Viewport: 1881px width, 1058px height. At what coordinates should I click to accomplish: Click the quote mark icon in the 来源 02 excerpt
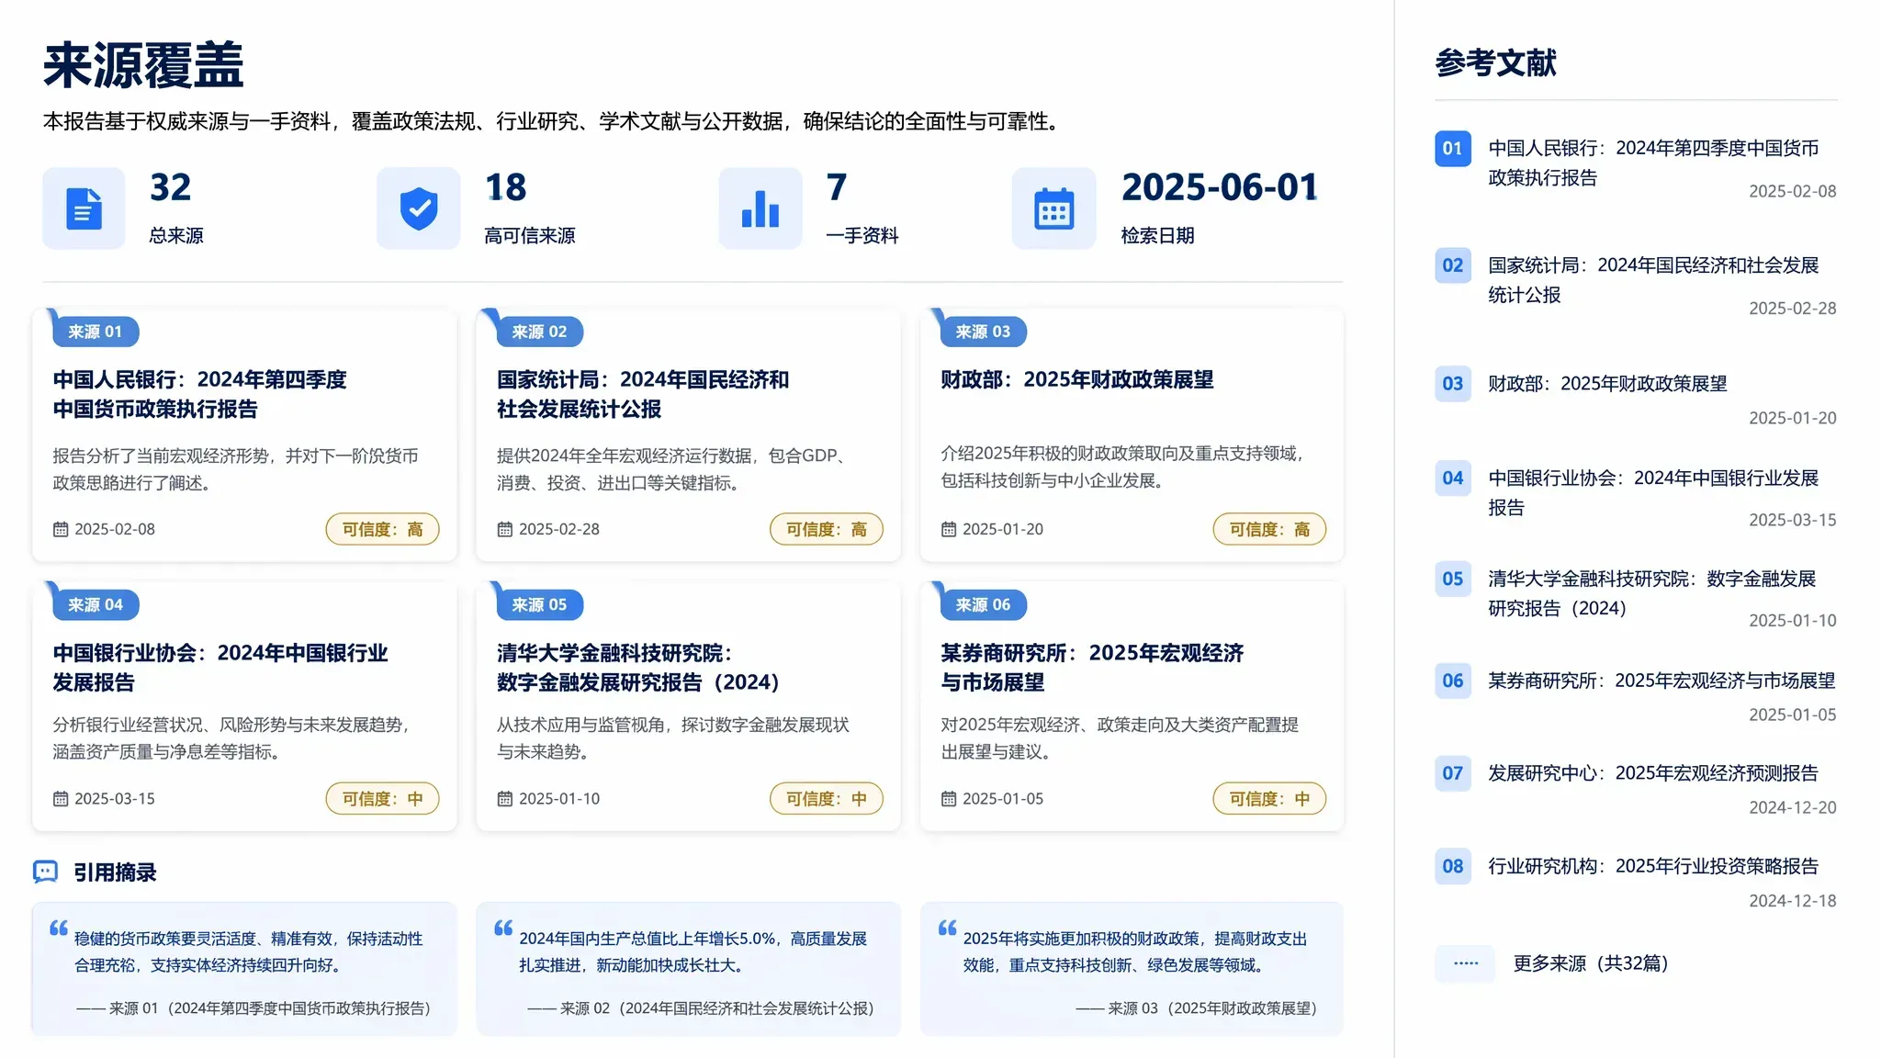point(503,928)
